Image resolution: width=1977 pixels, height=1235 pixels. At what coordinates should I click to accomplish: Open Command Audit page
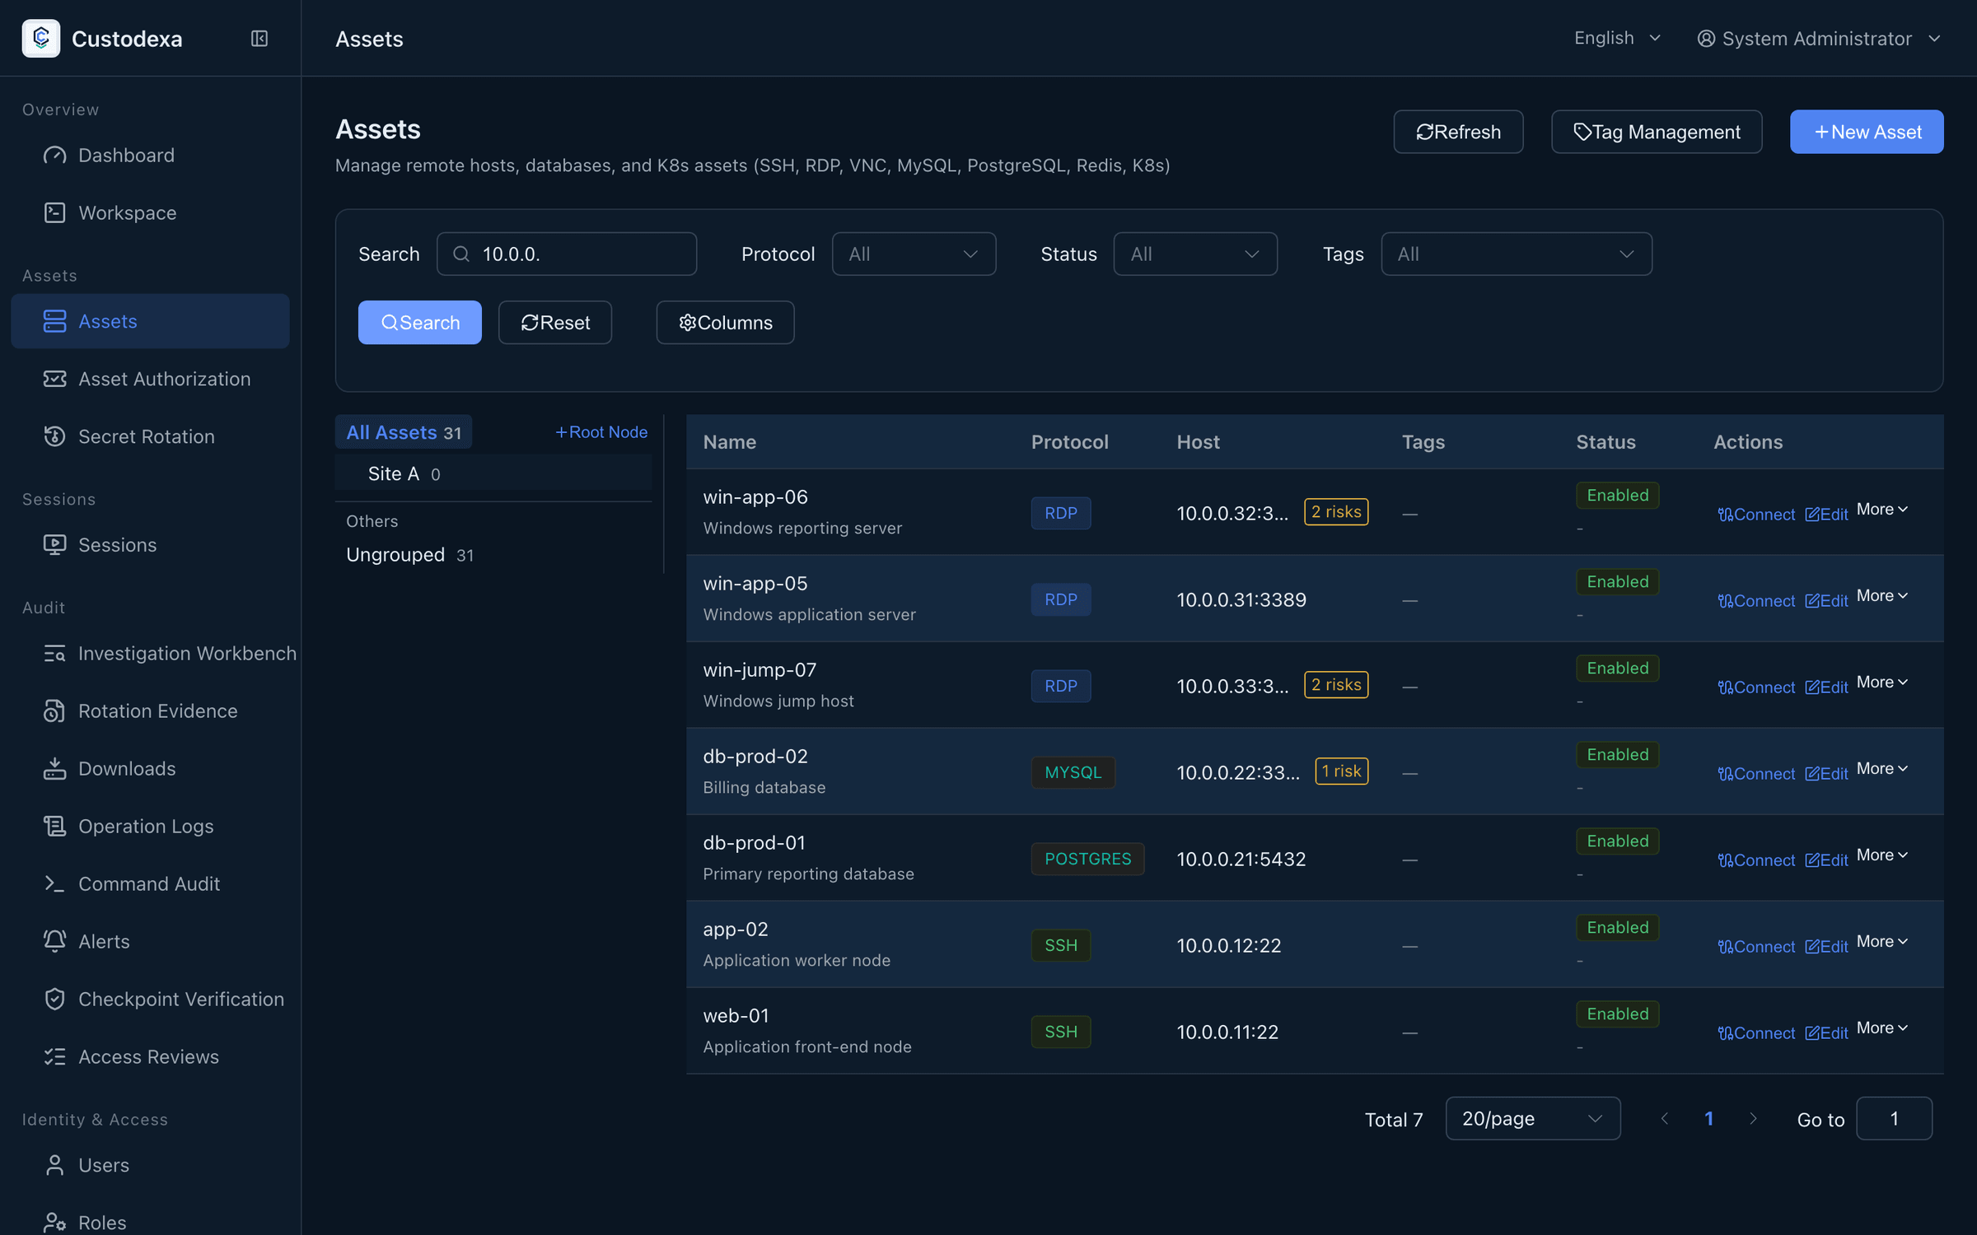[x=150, y=883]
